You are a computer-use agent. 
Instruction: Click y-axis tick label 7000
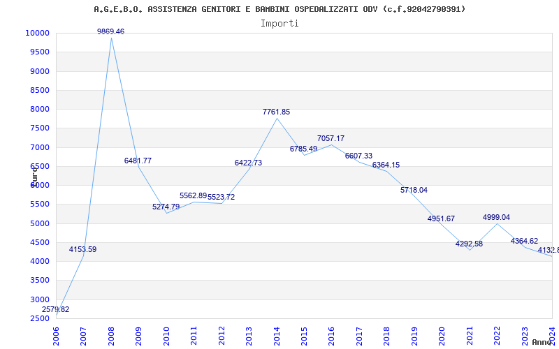click(40, 147)
